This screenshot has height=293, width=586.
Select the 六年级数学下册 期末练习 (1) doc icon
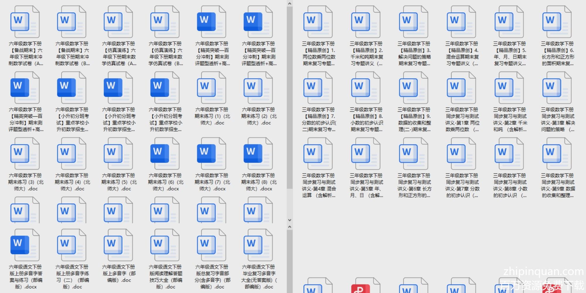tap(212, 88)
